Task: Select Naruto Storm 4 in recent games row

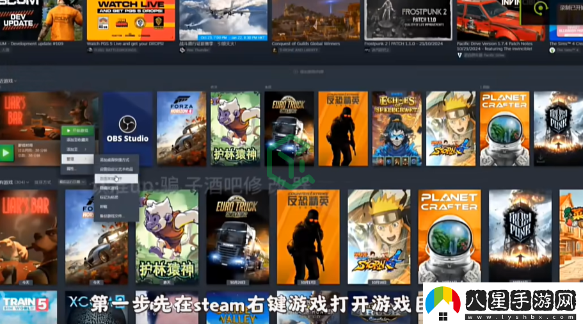Action: coord(451,129)
